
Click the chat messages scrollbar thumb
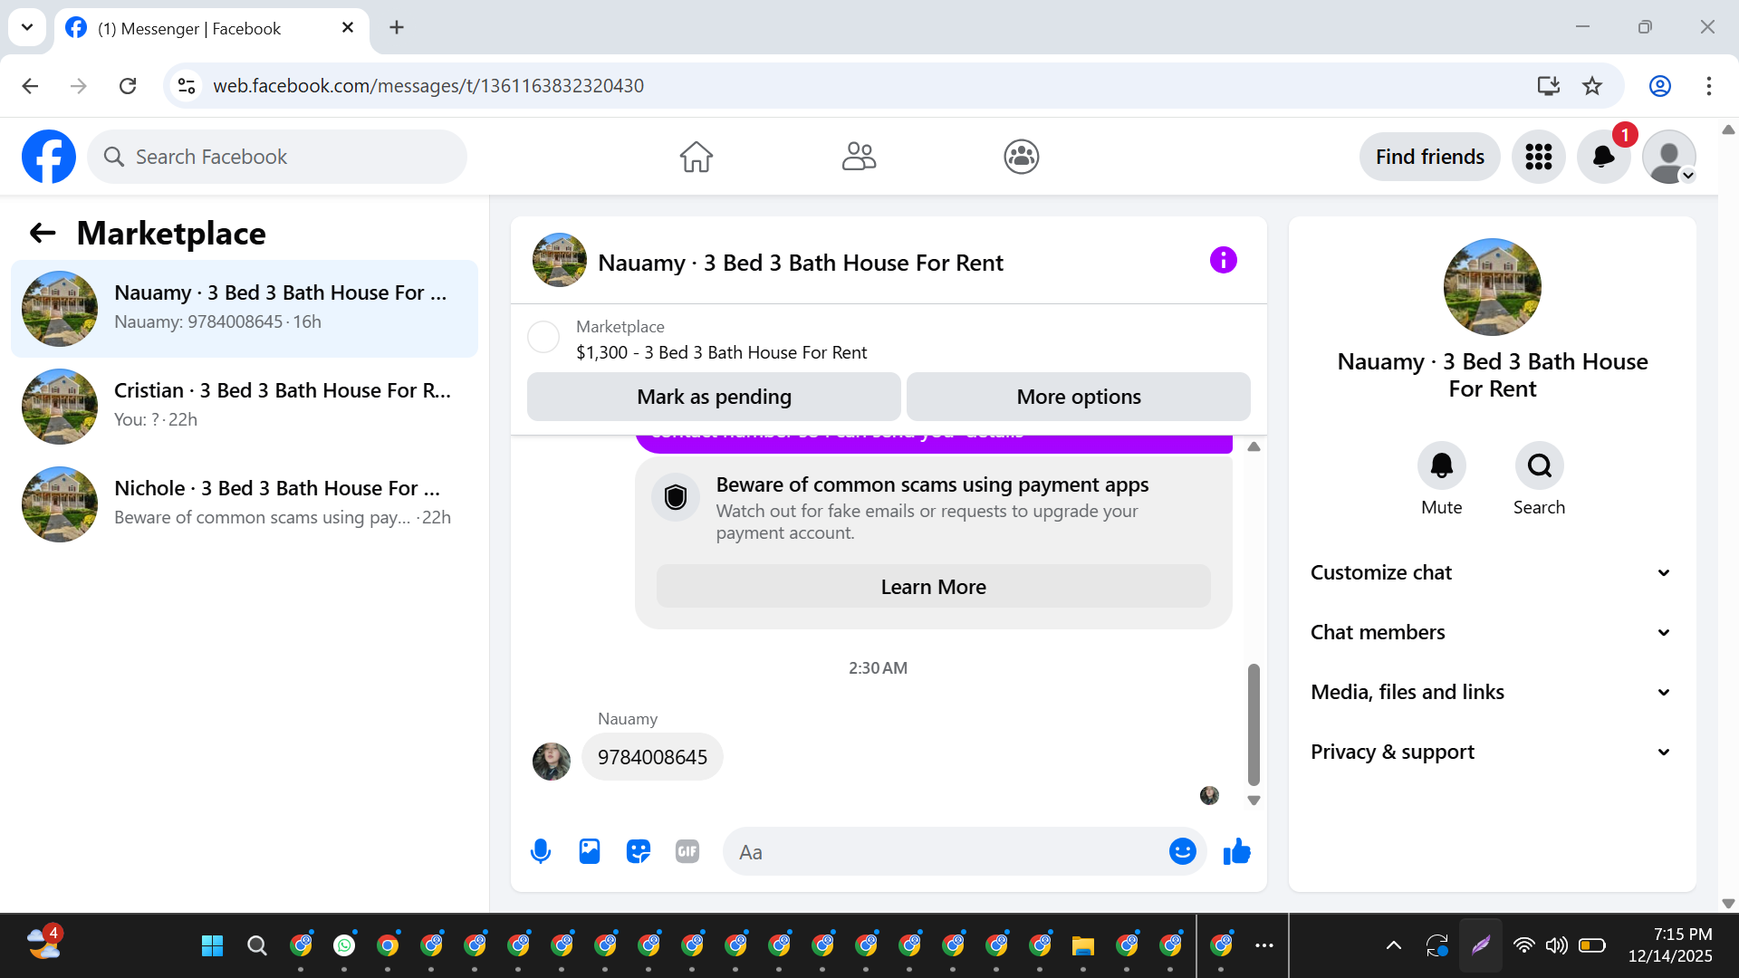coord(1254,724)
